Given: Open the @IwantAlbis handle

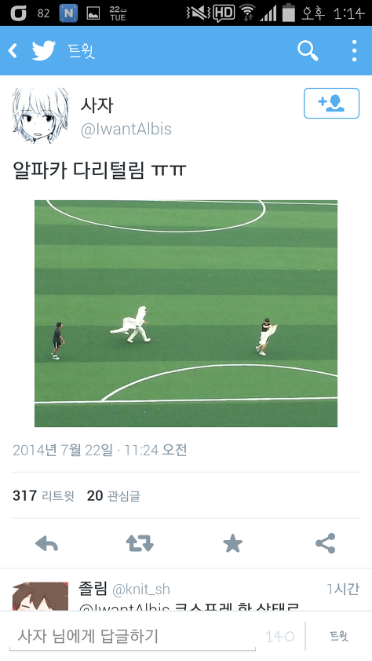Looking at the screenshot, I should coord(126,129).
